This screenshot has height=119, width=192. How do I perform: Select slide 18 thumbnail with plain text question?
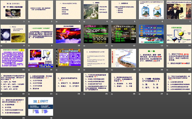click(96, 58)
